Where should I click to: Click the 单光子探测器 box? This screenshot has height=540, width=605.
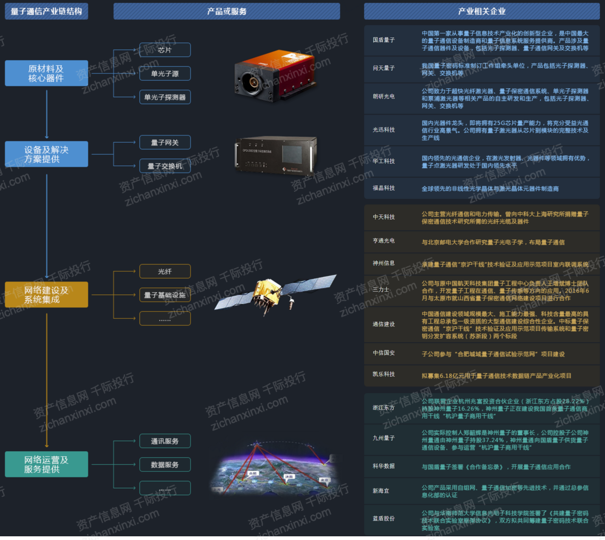(x=165, y=97)
